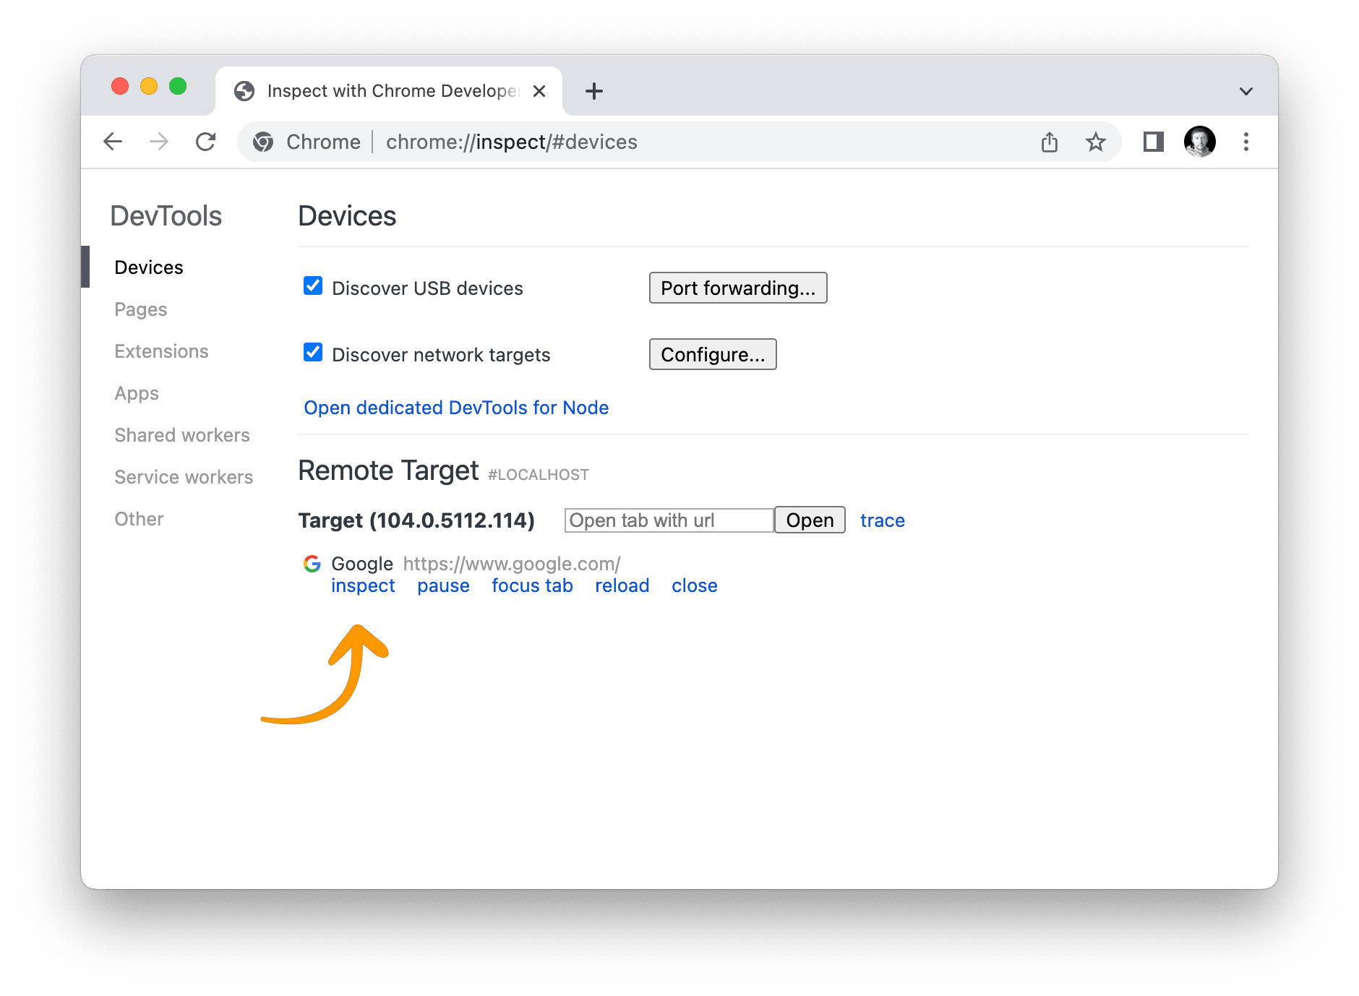This screenshot has width=1359, height=996.
Task: Click the Google favicon next to the target
Action: 312,564
